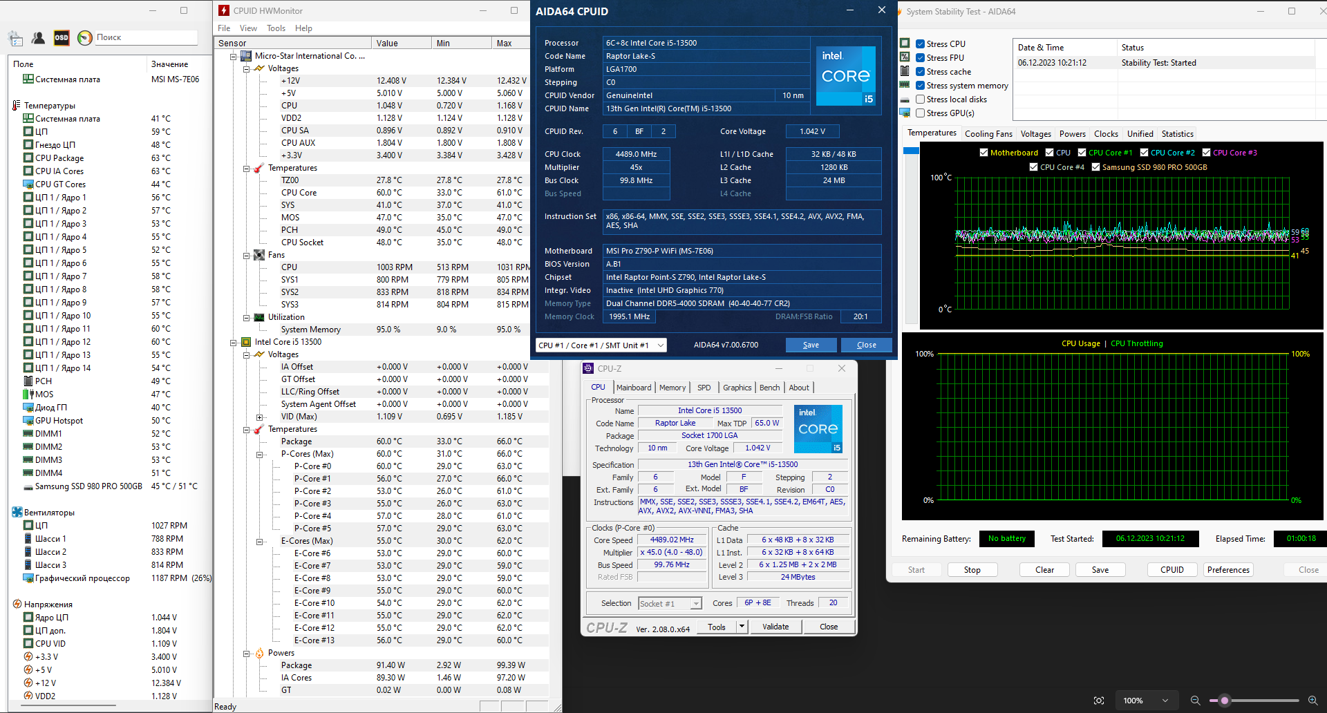The width and height of the screenshot is (1327, 713).
Task: Expand the VID (Max) tree node
Action: (260, 417)
